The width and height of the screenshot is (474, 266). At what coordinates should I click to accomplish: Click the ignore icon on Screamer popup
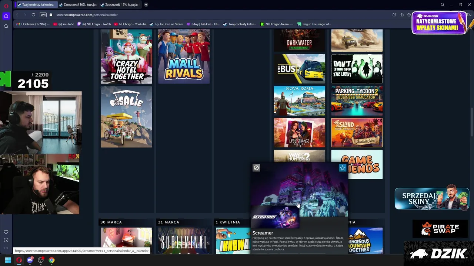(x=256, y=168)
